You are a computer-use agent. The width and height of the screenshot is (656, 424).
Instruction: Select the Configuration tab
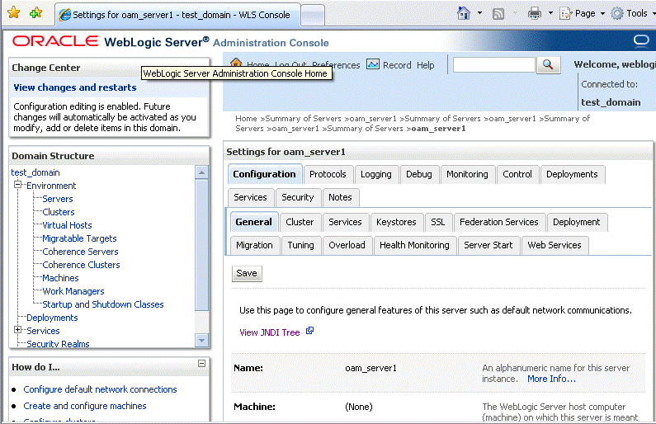point(264,174)
